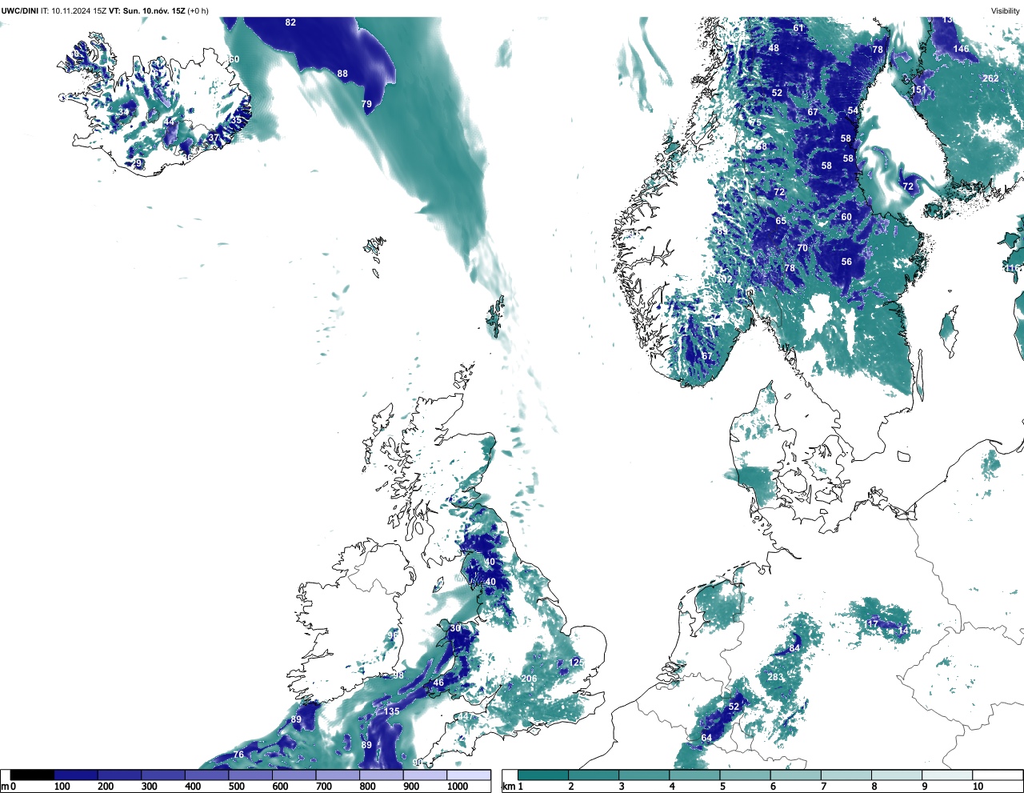Screen dimensions: 1024x793
Task: Click the 1–2 km legend color swatch
Action: click(x=543, y=775)
